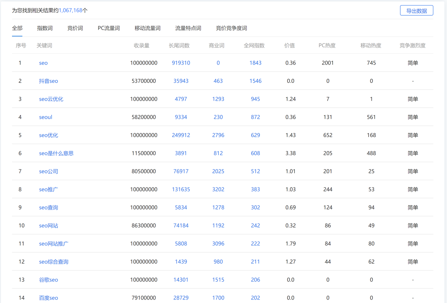Click the 关键词 column header

tap(44, 45)
